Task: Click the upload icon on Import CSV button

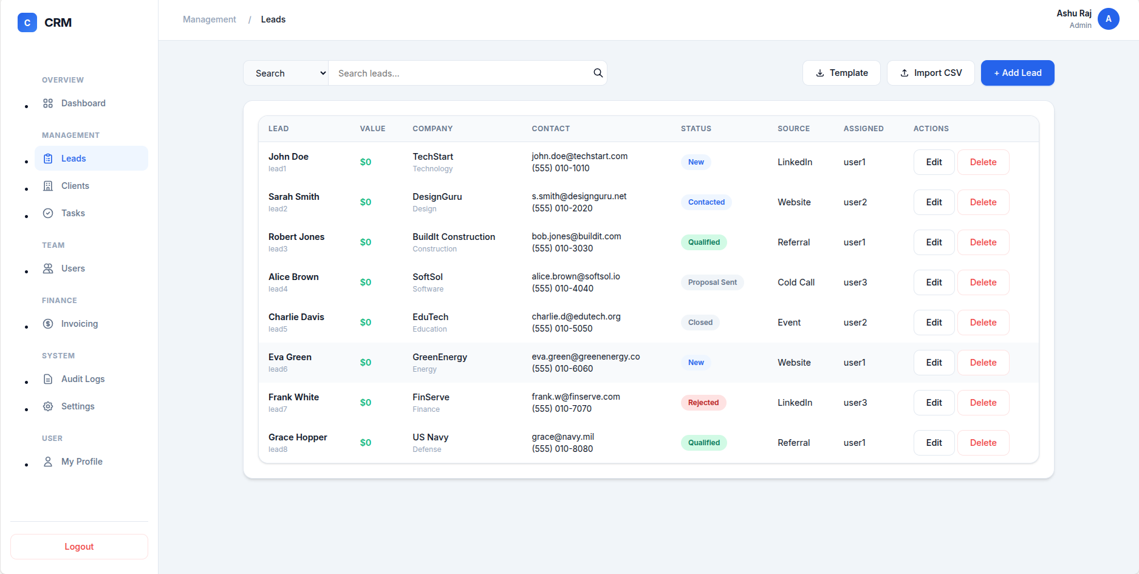Action: 903,72
